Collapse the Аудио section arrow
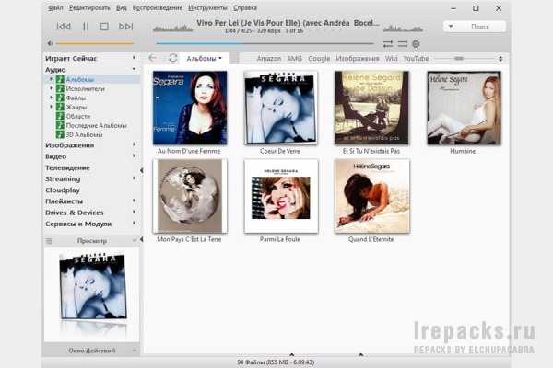This screenshot has height=368, width=553. pos(134,69)
